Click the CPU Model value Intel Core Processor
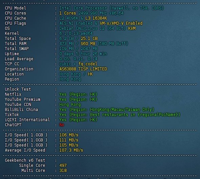 [111, 8]
